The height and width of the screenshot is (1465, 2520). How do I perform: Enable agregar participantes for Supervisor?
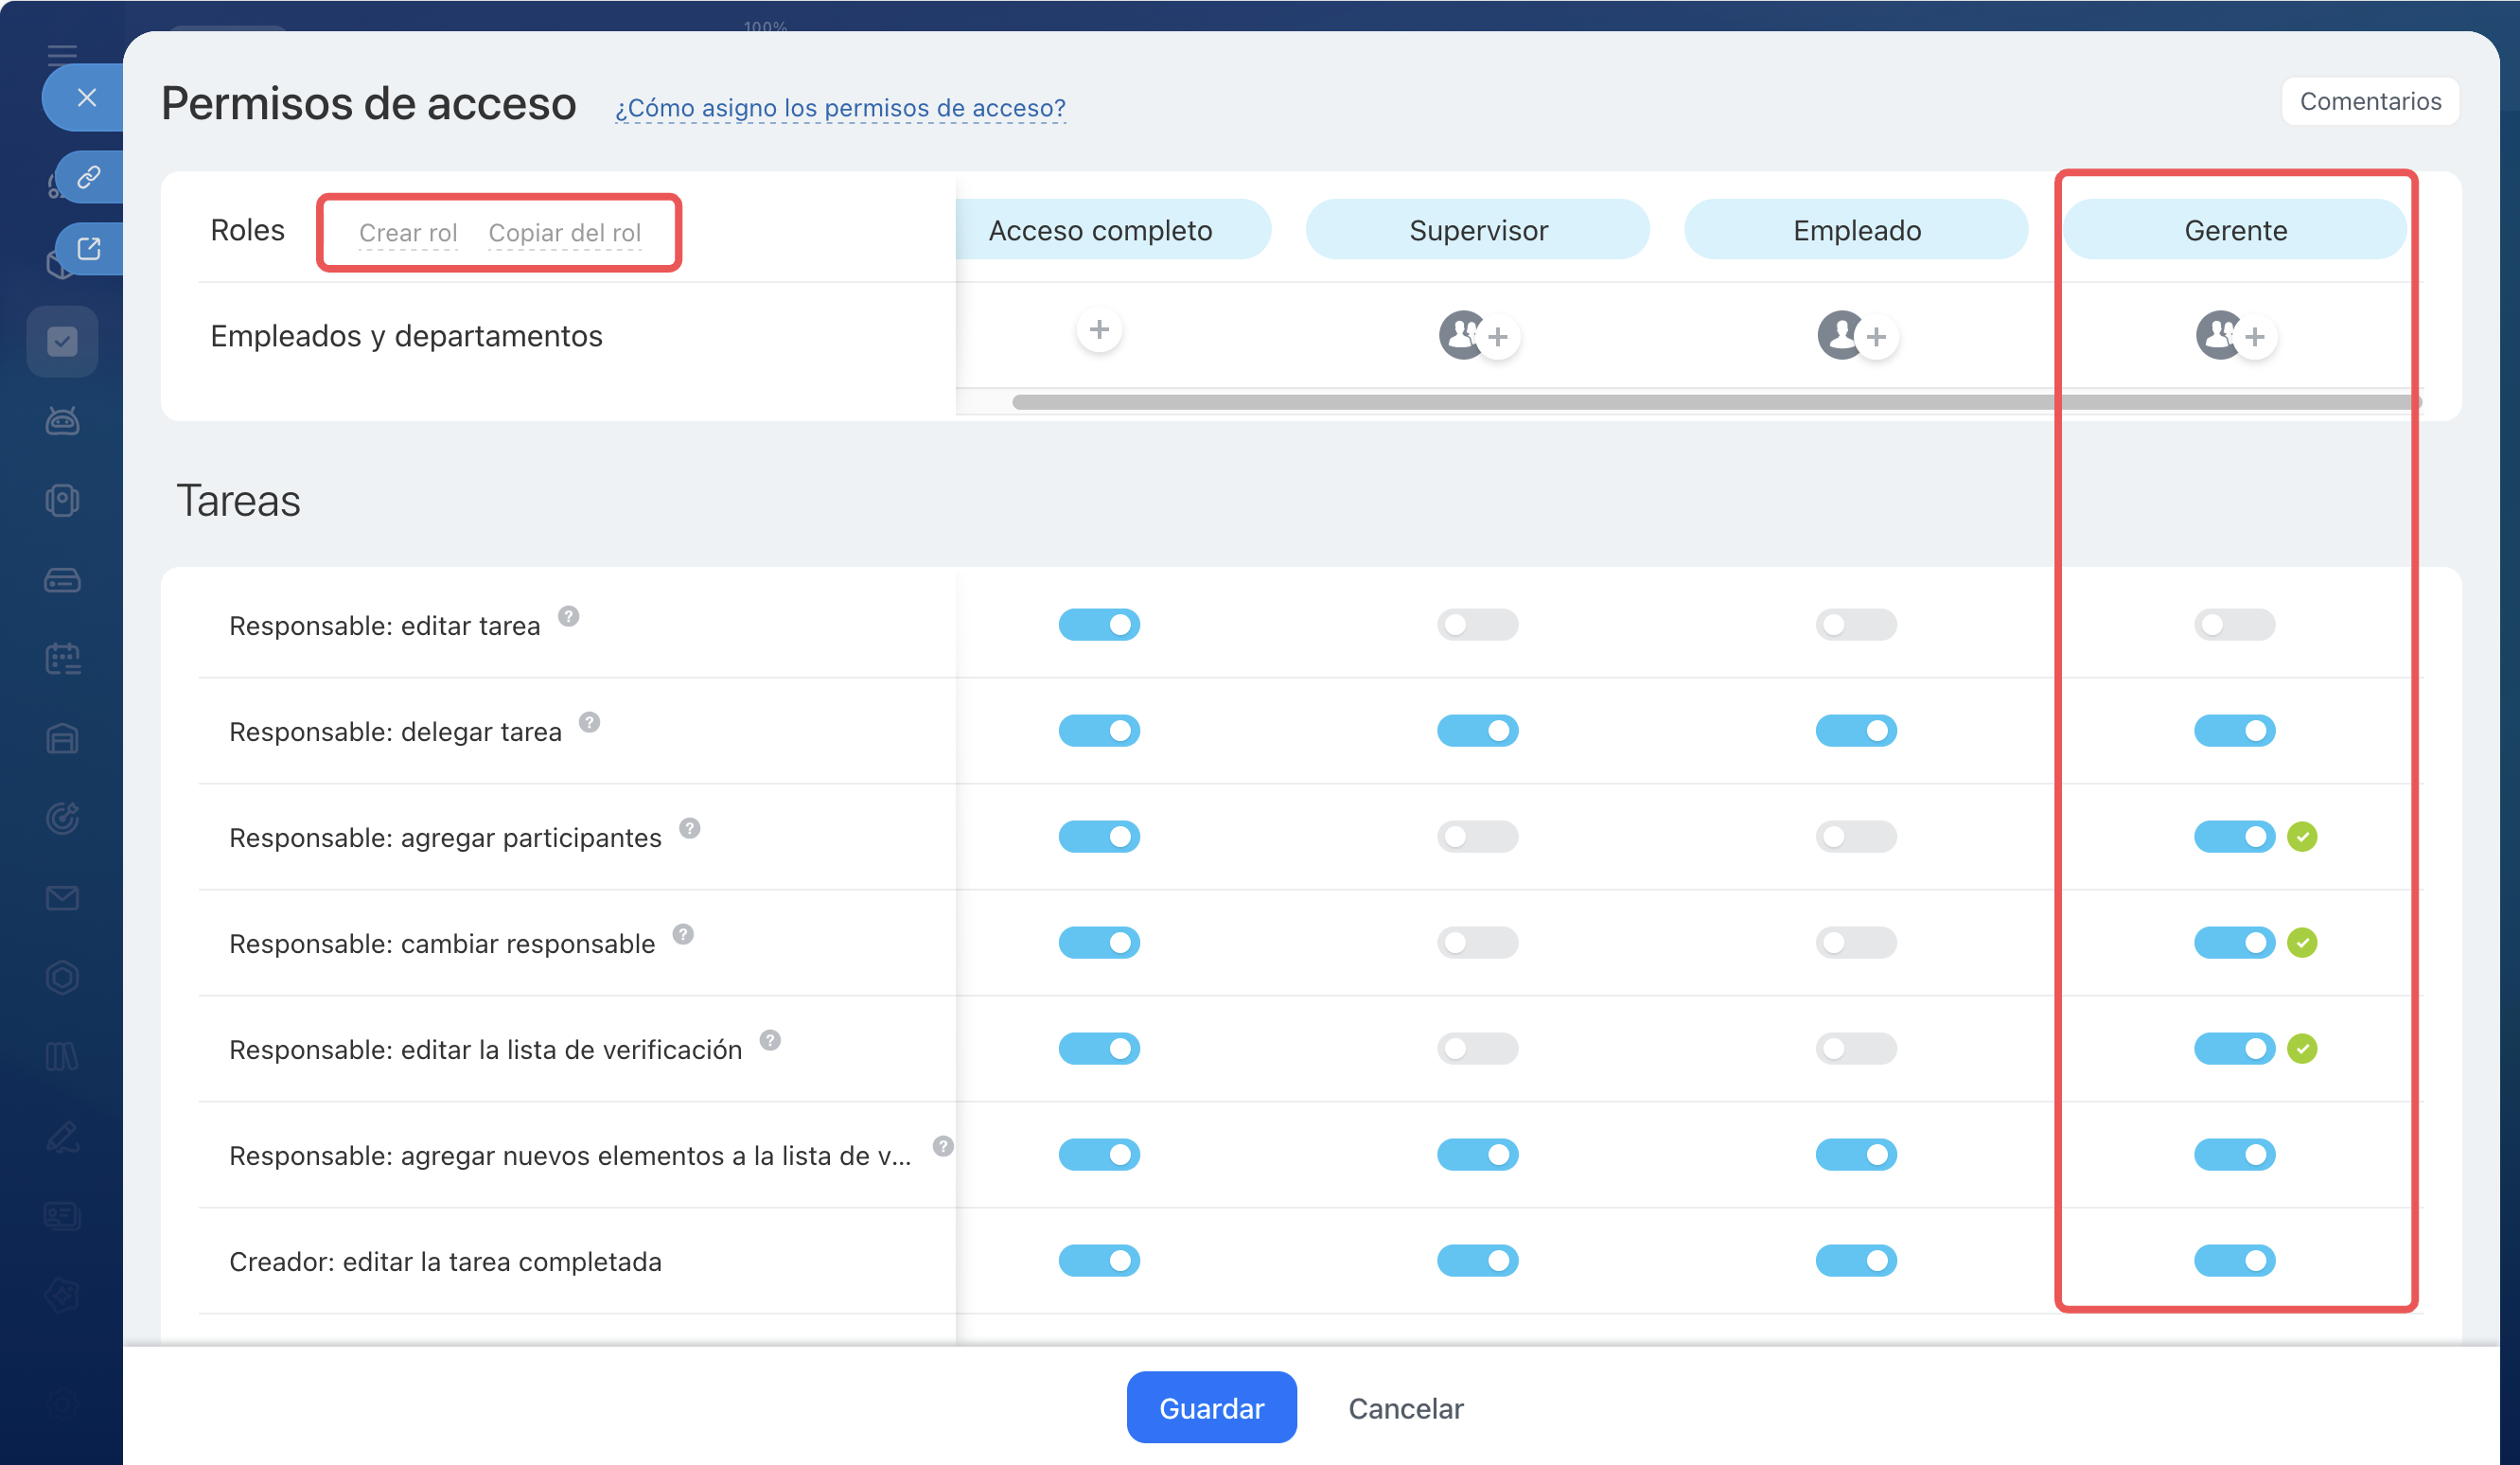[x=1477, y=837]
